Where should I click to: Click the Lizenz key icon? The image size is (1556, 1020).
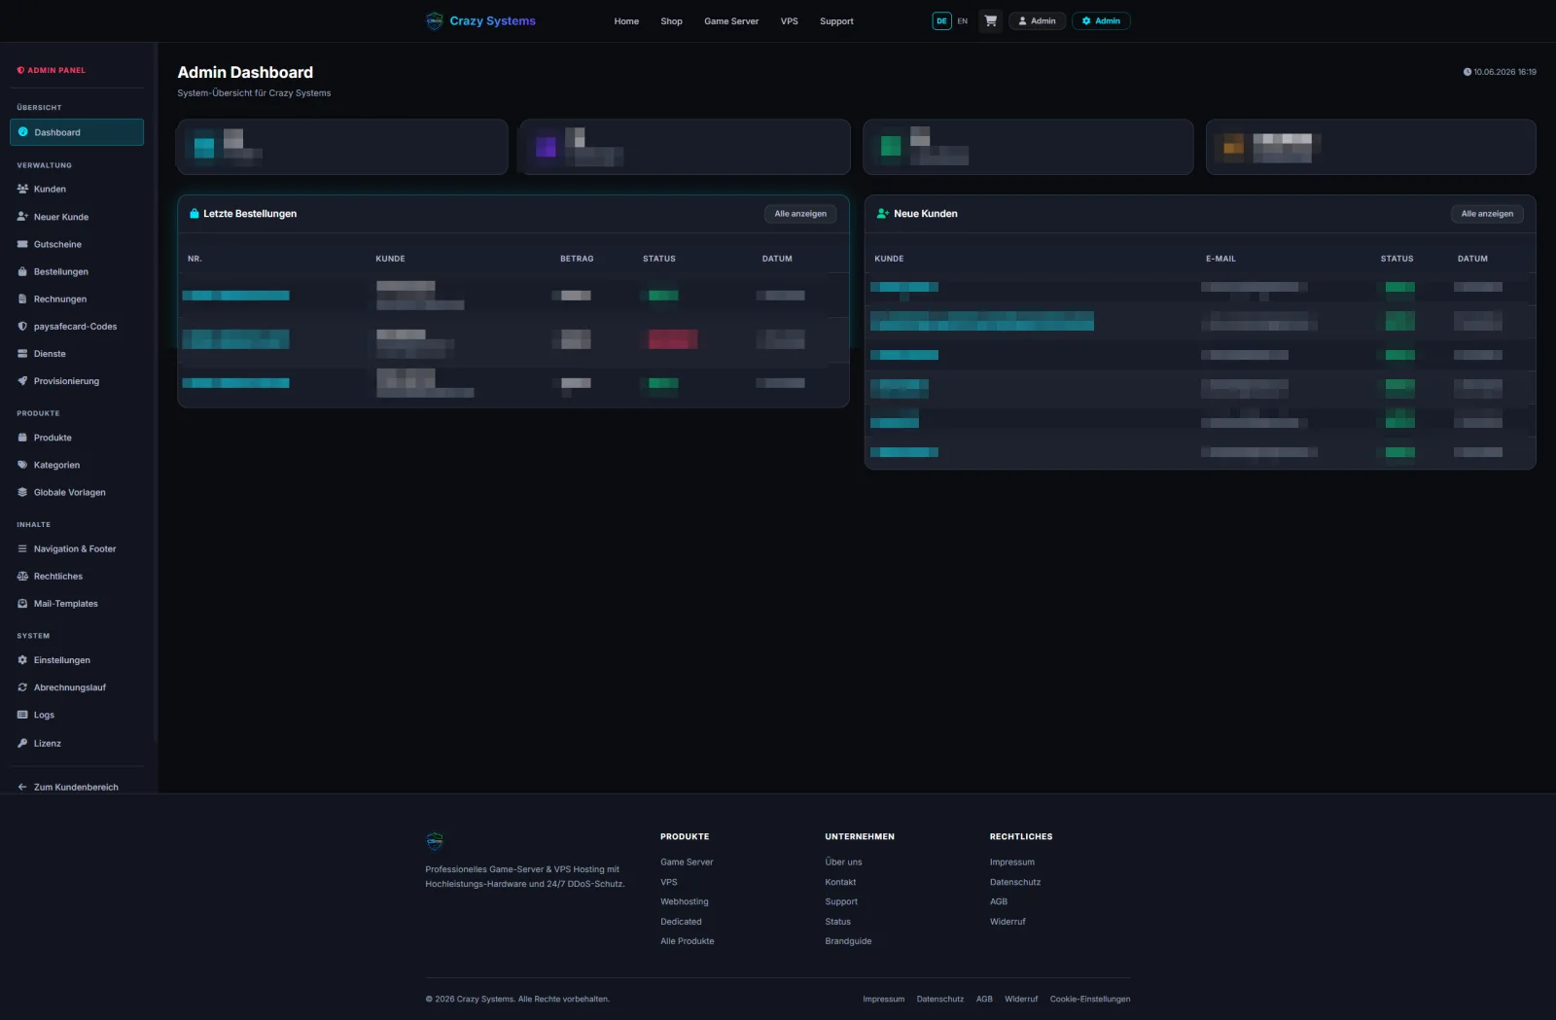22,743
